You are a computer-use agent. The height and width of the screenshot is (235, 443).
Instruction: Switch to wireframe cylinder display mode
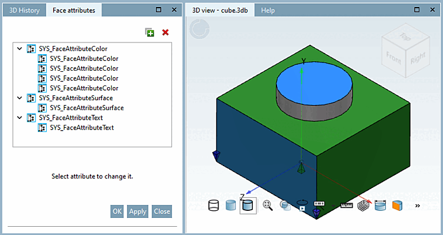pos(214,206)
